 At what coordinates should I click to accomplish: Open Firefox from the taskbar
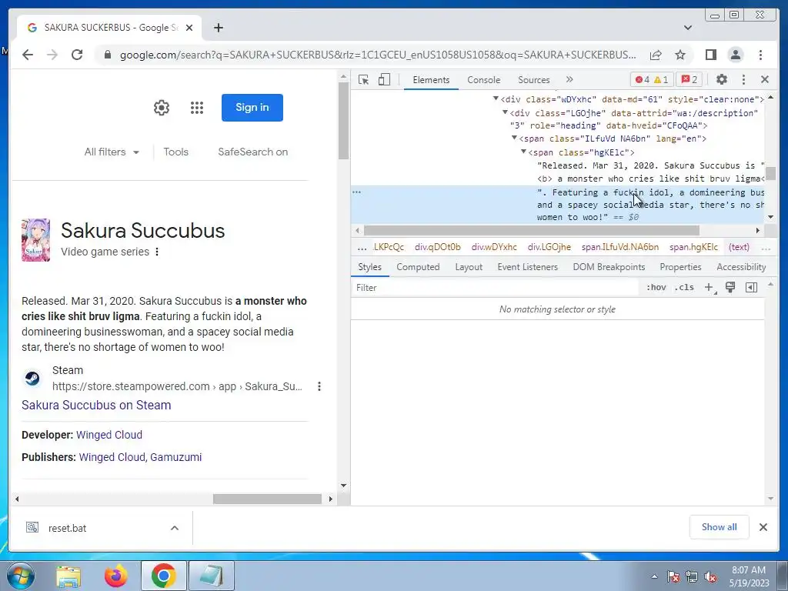tap(116, 576)
